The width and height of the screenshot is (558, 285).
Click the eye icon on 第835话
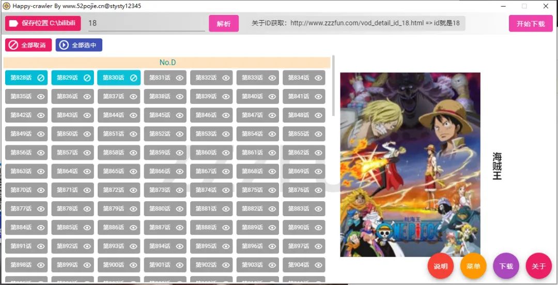pyautogui.click(x=41, y=97)
